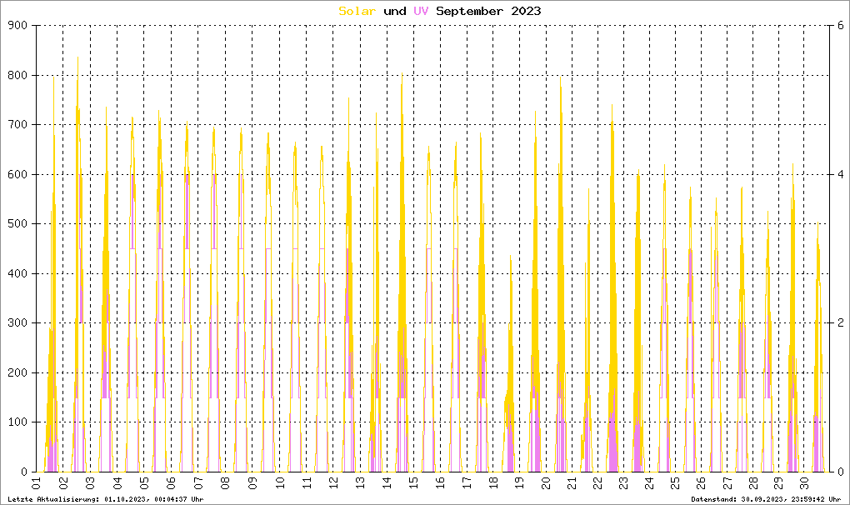Screen dimensions: 850x505
Task: Click the 100 label on left axis
Action: (18, 422)
